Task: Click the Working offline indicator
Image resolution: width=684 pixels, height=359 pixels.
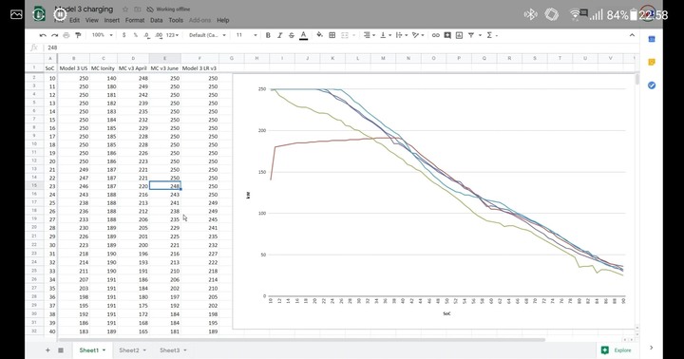Action: [168, 9]
